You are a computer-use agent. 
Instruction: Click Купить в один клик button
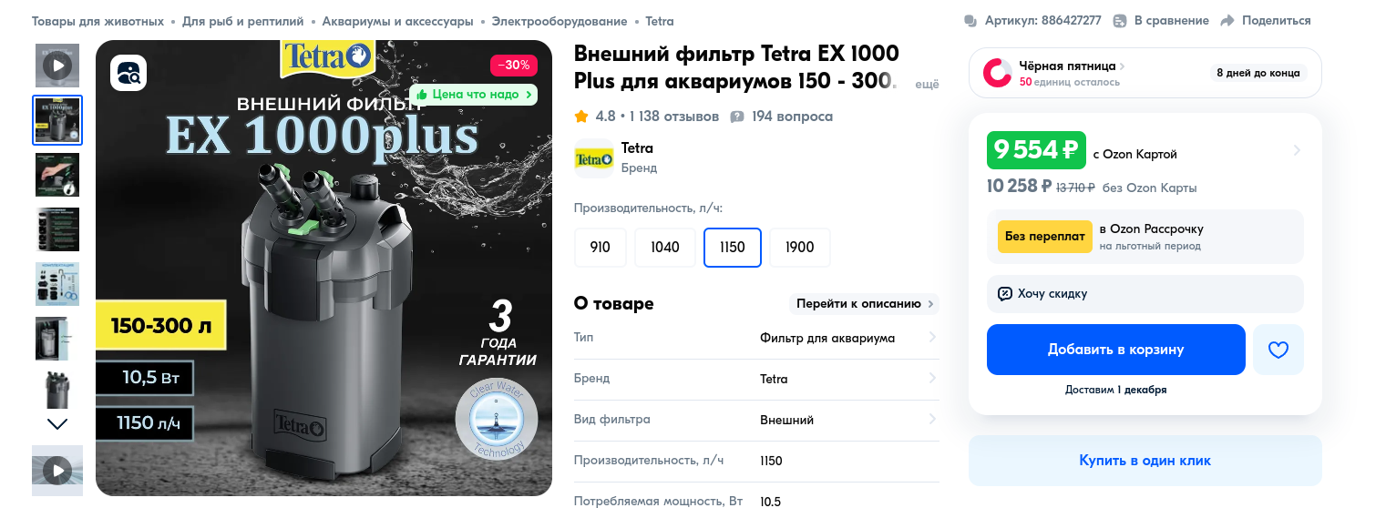[x=1145, y=461]
